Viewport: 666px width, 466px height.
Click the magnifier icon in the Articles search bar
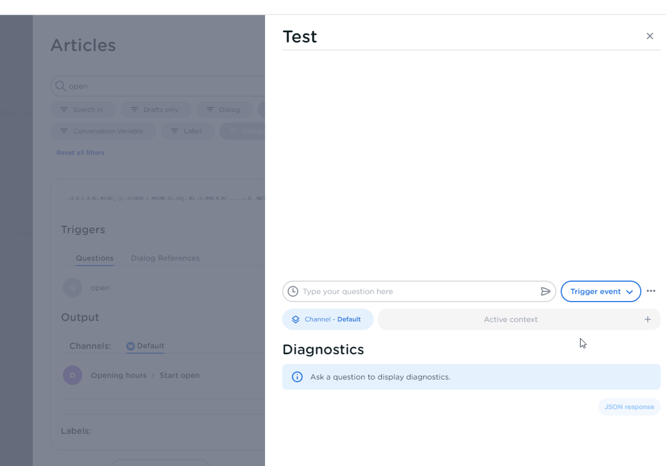coord(60,86)
